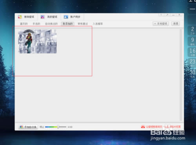Open the 搜狗壁纸 tab with colorful icon

point(26,17)
